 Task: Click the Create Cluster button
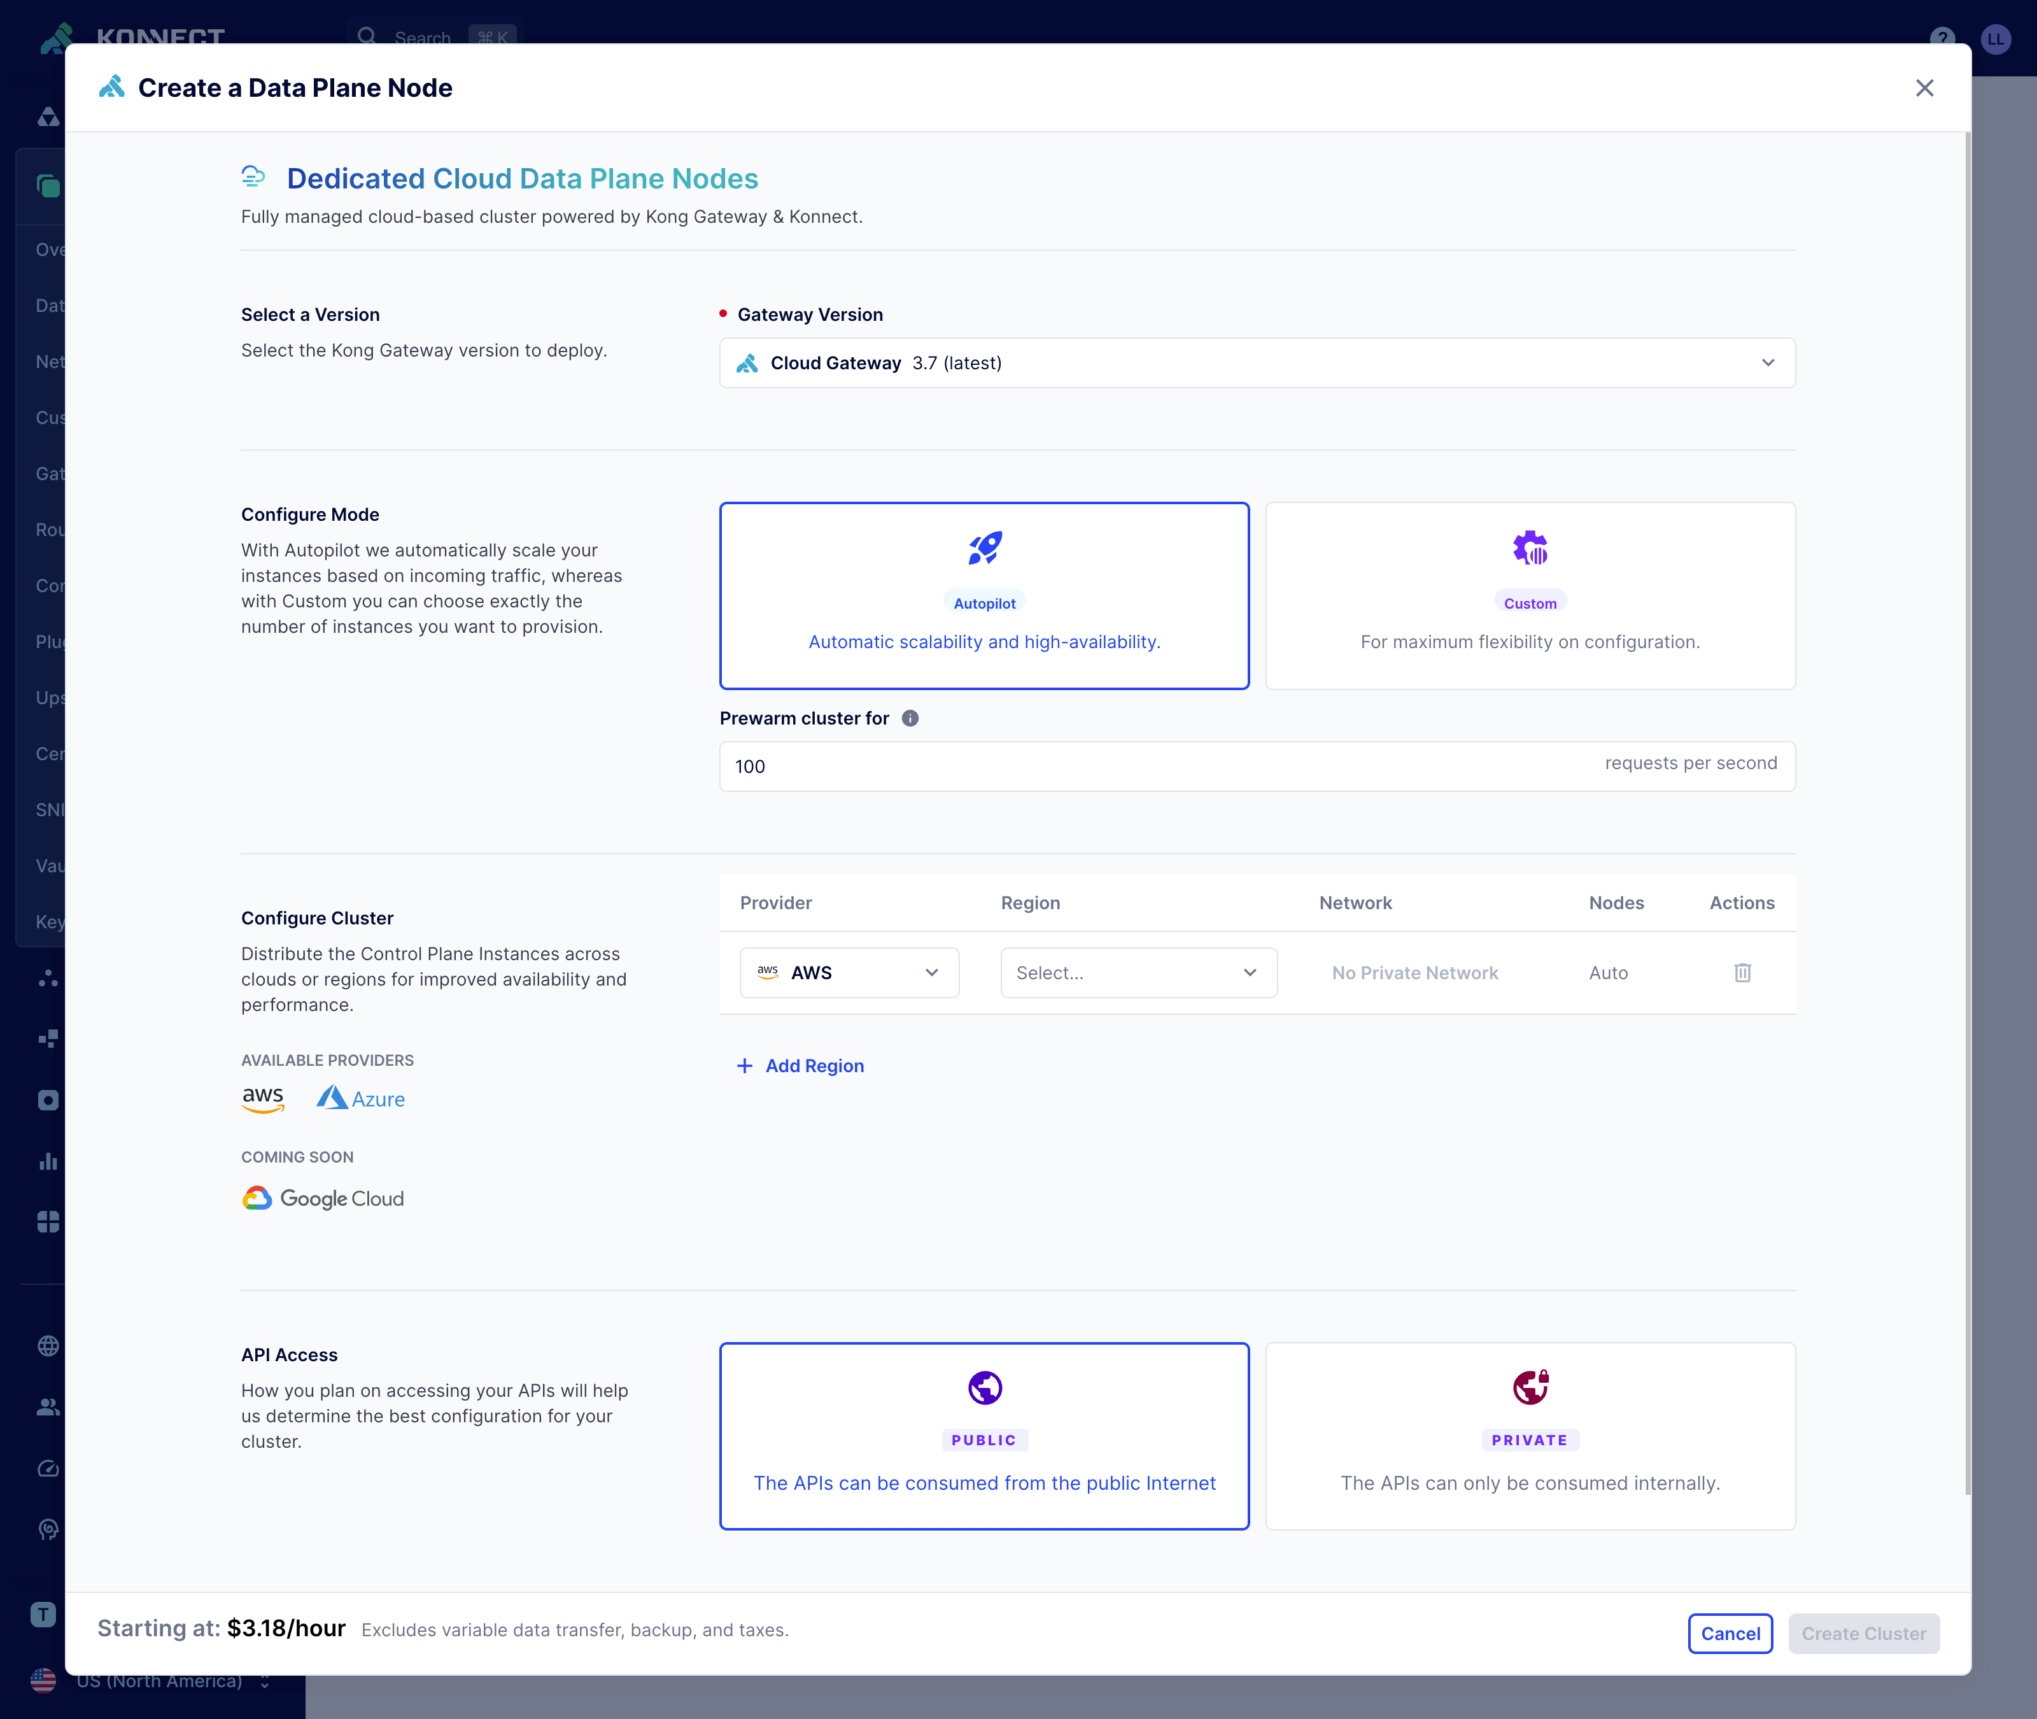[x=1864, y=1634]
